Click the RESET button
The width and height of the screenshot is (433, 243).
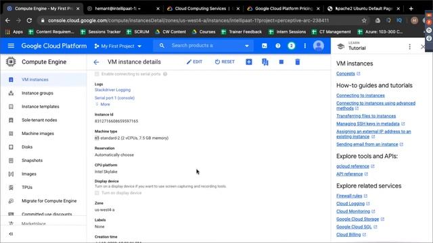click(225, 62)
